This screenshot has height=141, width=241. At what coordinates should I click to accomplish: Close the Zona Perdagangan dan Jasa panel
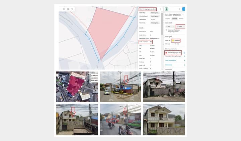(x=160, y=9)
